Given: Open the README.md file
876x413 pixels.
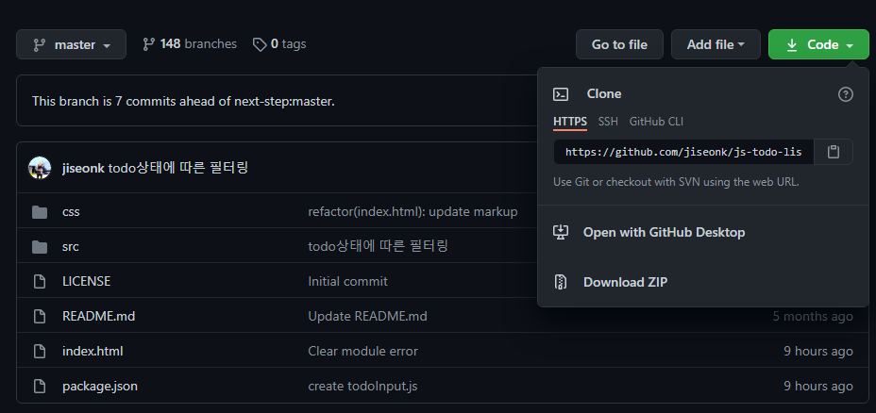Looking at the screenshot, I should click(98, 316).
